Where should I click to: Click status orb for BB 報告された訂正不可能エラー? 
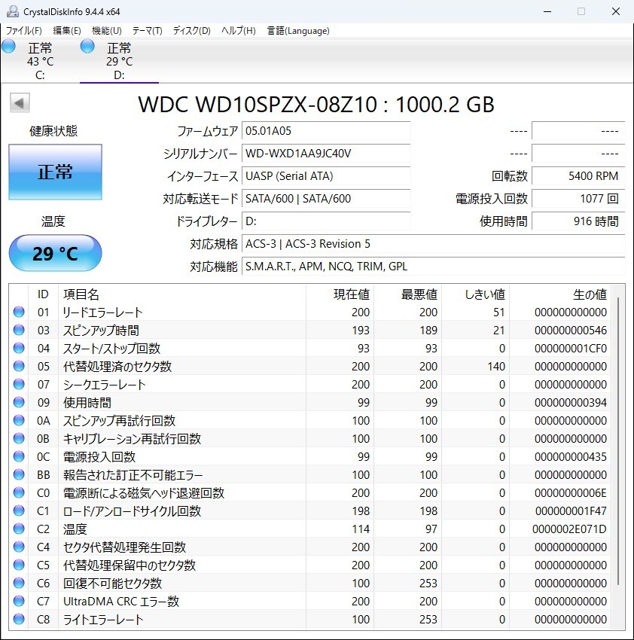pos(19,474)
